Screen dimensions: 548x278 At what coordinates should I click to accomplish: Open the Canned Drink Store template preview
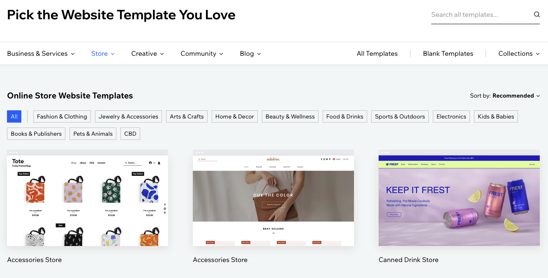459,198
